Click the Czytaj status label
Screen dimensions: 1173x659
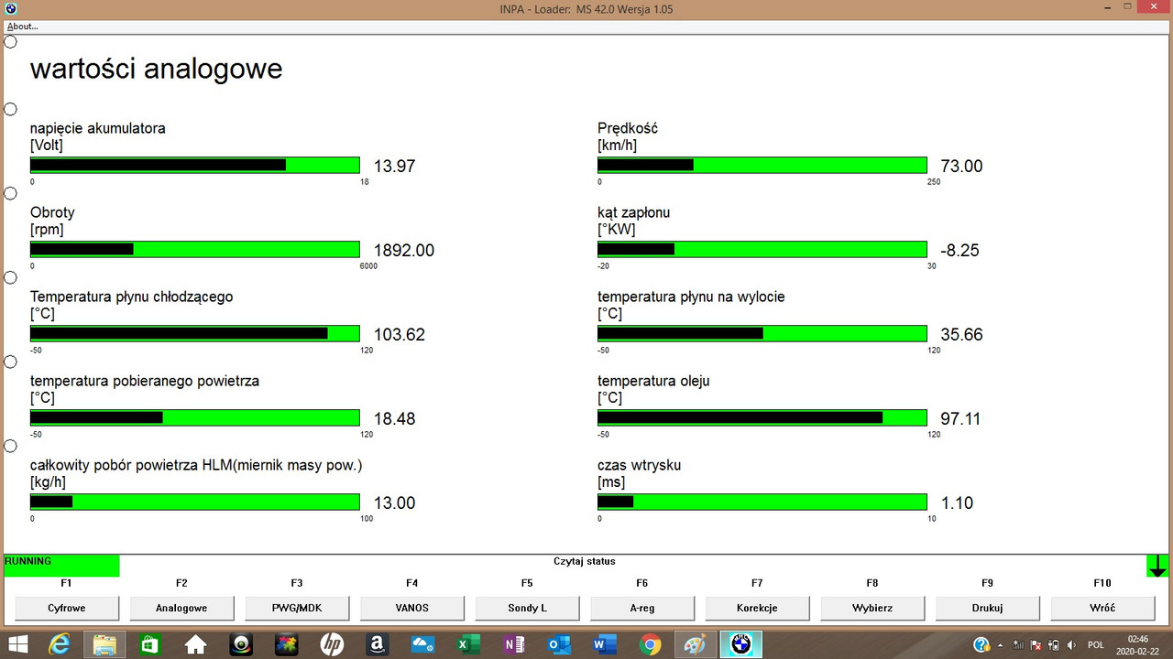click(585, 561)
